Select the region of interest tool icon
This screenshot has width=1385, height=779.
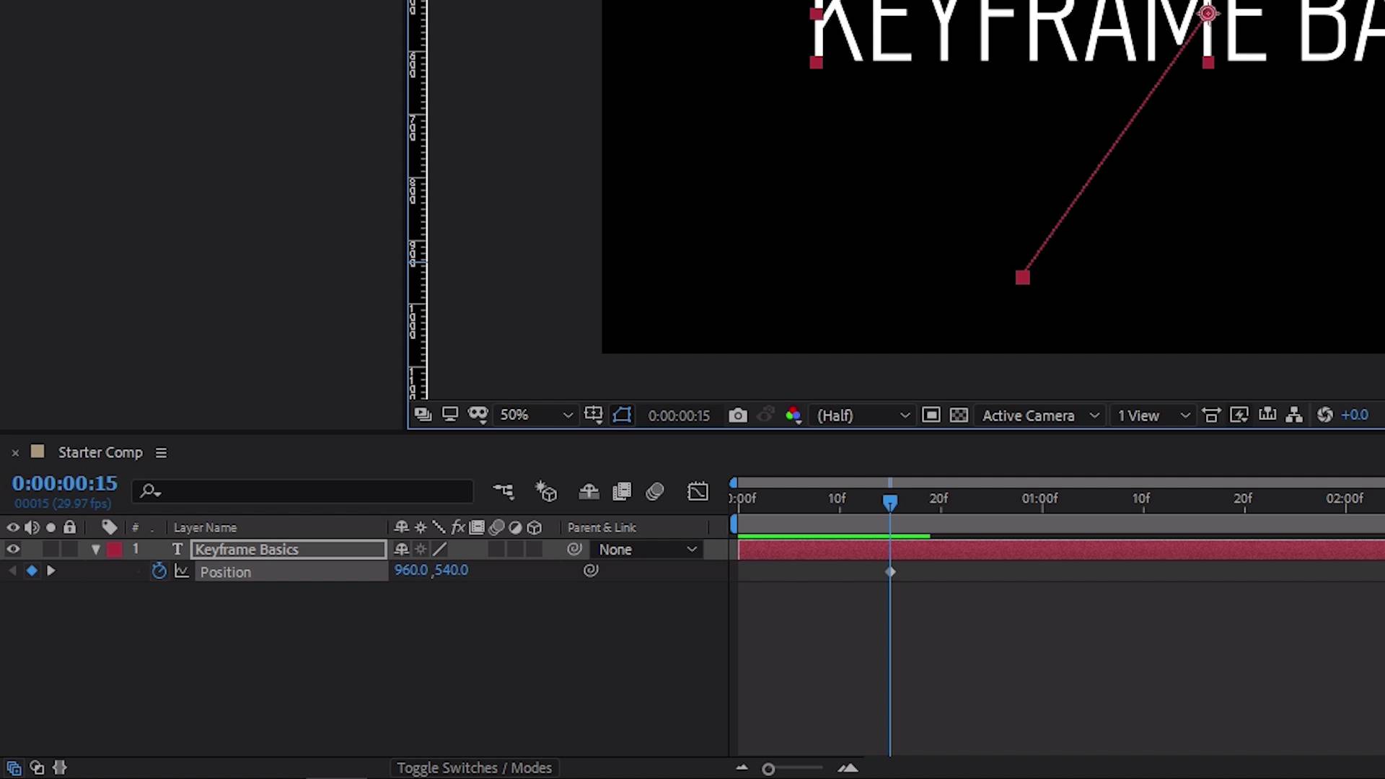click(621, 415)
